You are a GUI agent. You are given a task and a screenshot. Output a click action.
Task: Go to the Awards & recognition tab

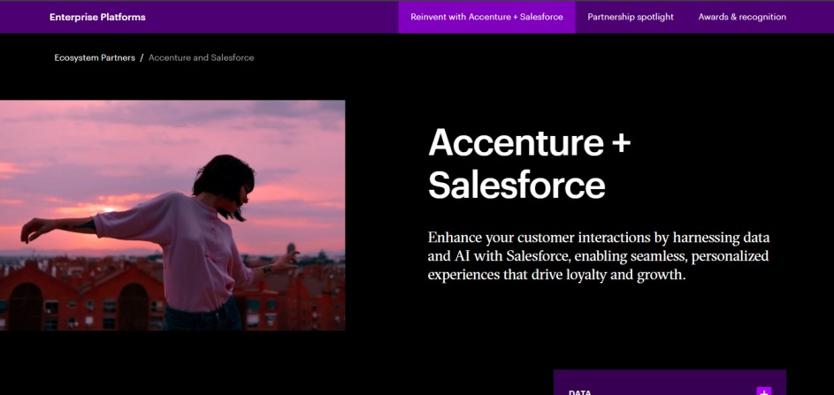[x=742, y=17]
